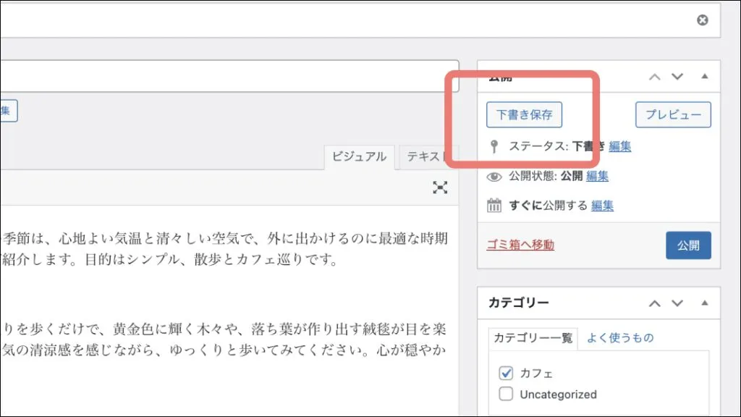
Task: Click the pin icon beside ステータス
Action: pyautogui.click(x=494, y=146)
